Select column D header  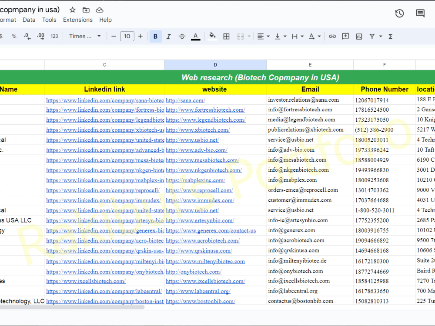pyautogui.click(x=215, y=65)
